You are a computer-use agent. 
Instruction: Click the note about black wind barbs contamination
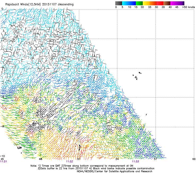click(122, 168)
